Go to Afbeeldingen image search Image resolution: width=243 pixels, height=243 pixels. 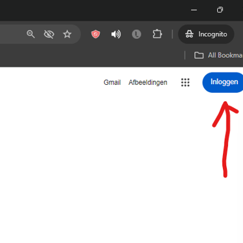[148, 82]
